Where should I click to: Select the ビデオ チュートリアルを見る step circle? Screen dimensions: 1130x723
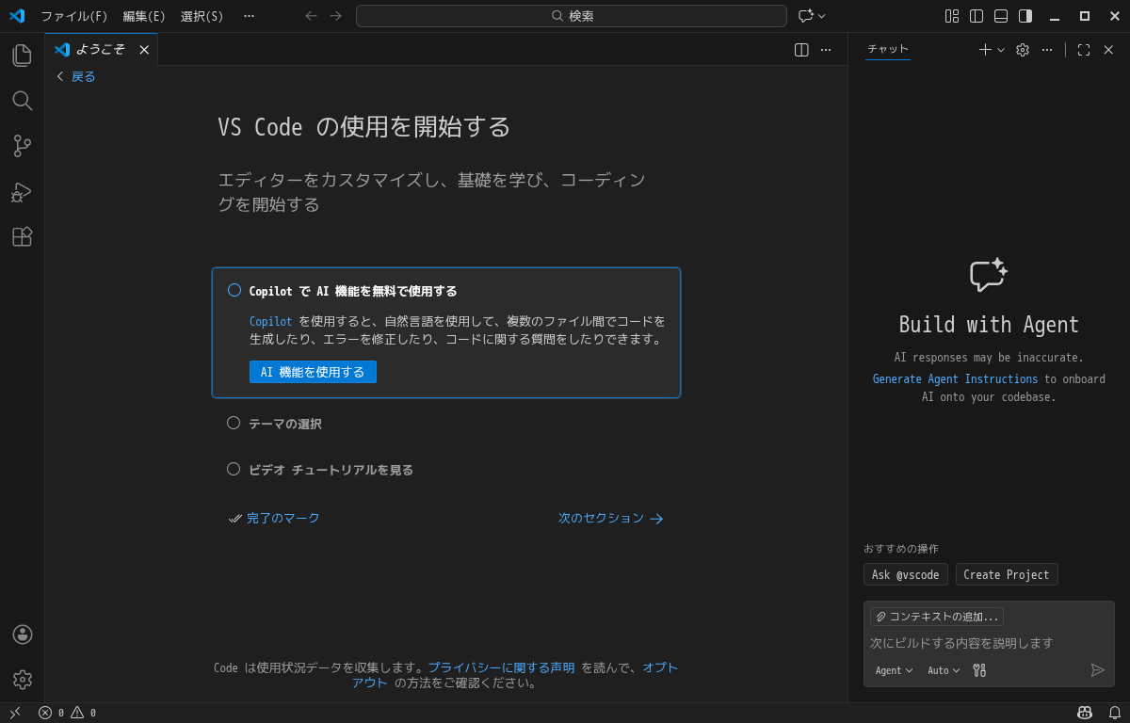[234, 469]
